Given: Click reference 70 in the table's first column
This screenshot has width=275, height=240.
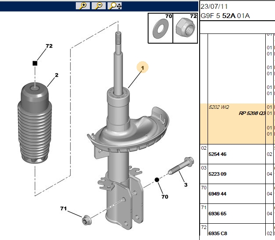Looking at the screenshot, I should pyautogui.click(x=204, y=188).
